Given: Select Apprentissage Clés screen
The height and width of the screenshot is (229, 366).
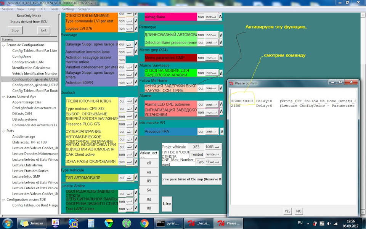Looking at the screenshot, I should [x=26, y=102].
